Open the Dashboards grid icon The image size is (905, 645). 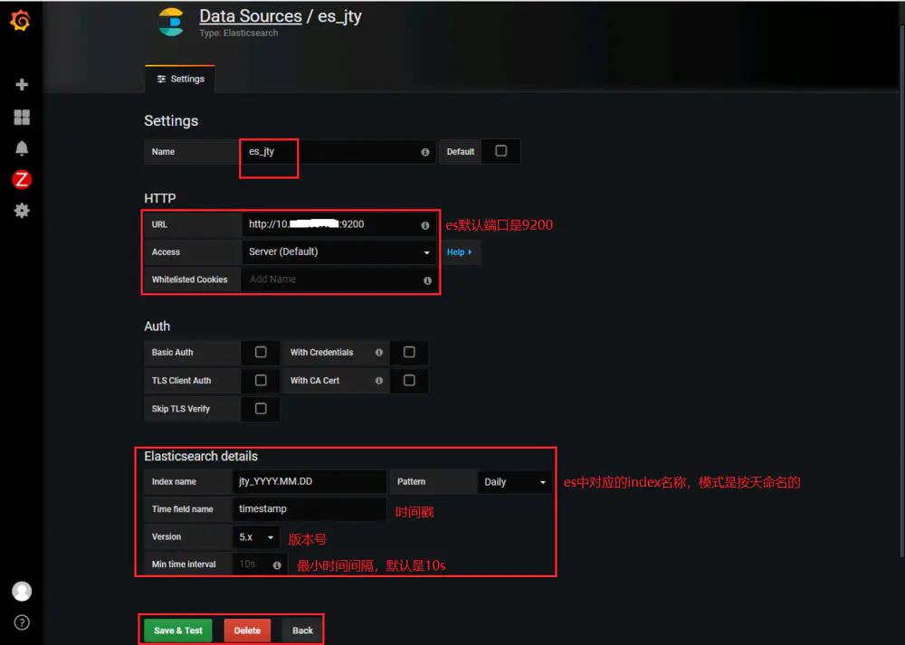pos(22,117)
